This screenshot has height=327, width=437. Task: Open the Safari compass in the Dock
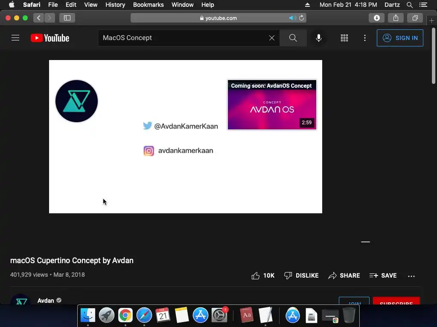pyautogui.click(x=144, y=315)
